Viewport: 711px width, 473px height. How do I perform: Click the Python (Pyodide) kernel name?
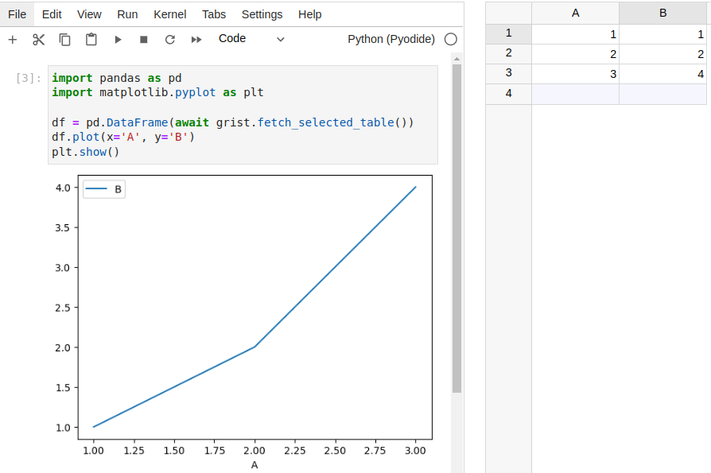tap(391, 38)
